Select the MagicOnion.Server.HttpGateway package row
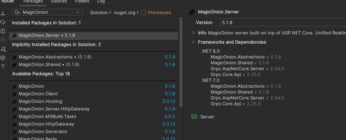Viewport: 346px width, 140px height. pos(93,109)
